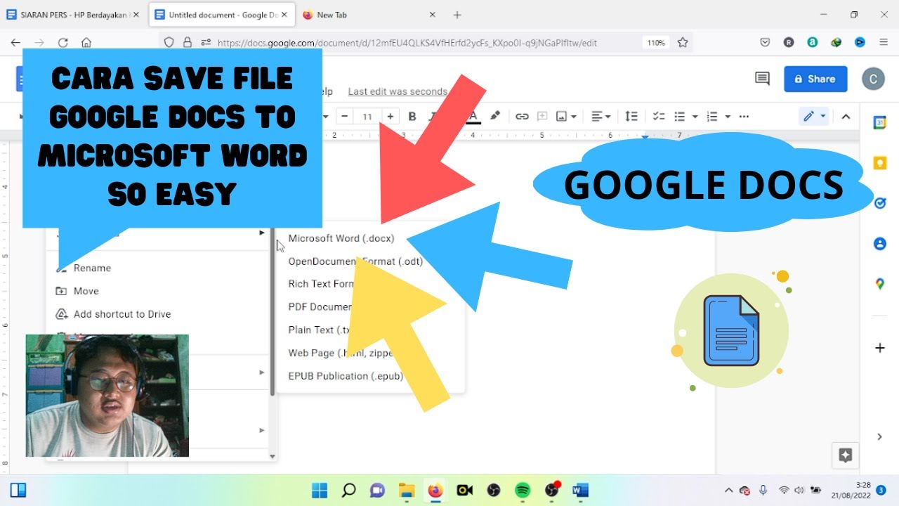Viewport: 899px width, 506px height.
Task: Open the editing mode pencil dropdown
Action: pyautogui.click(x=814, y=116)
